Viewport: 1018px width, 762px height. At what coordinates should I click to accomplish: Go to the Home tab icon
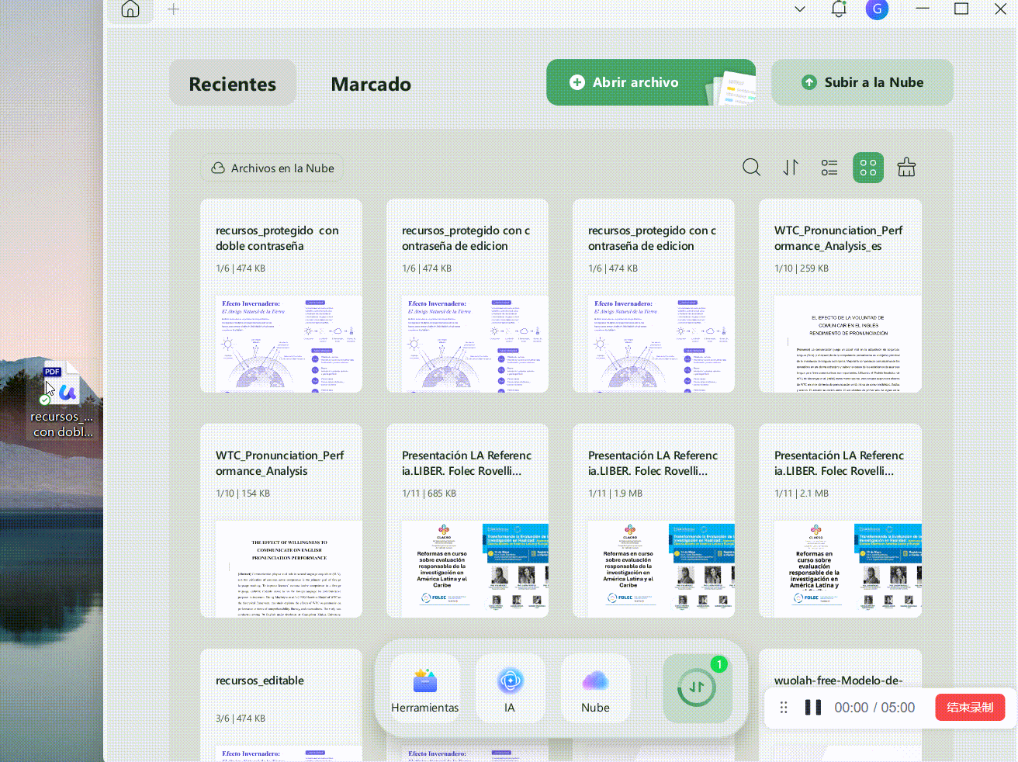[x=130, y=9]
